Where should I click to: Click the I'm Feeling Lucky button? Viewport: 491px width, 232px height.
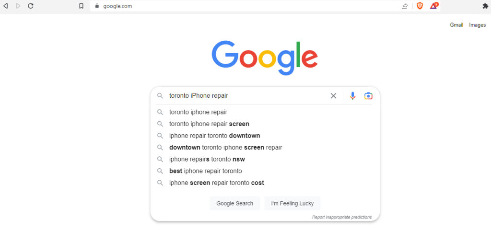point(292,204)
